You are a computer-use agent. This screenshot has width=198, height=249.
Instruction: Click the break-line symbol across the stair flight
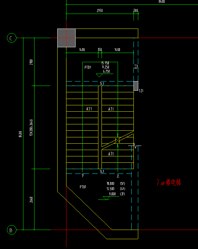coord(118,141)
